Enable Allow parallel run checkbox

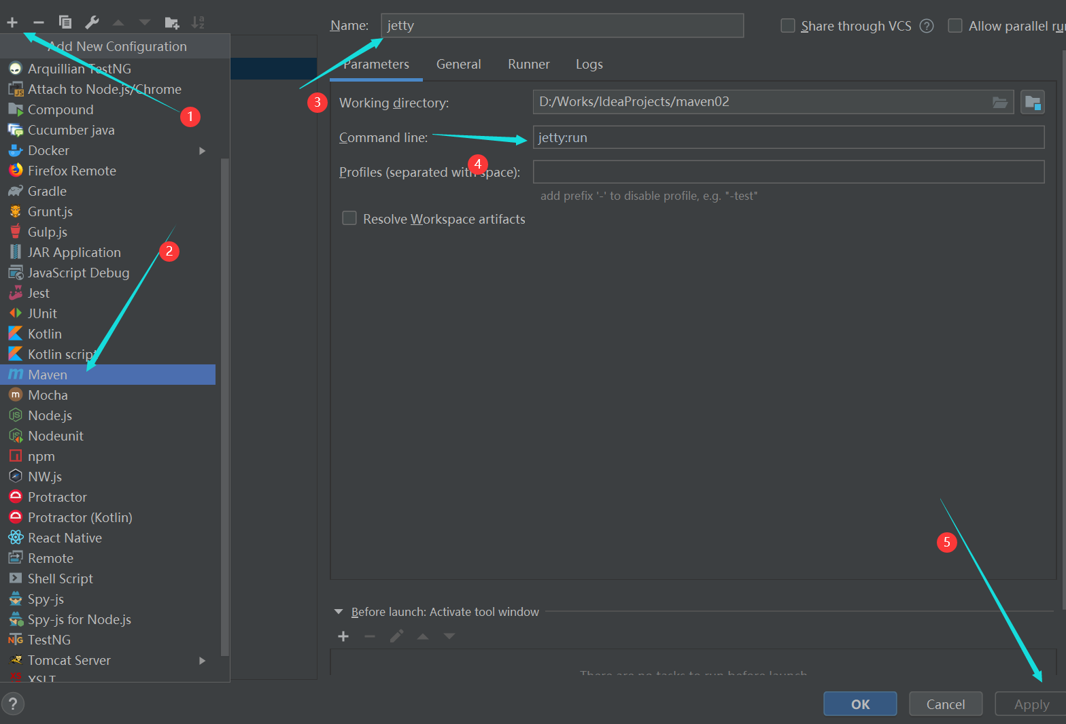(x=955, y=26)
